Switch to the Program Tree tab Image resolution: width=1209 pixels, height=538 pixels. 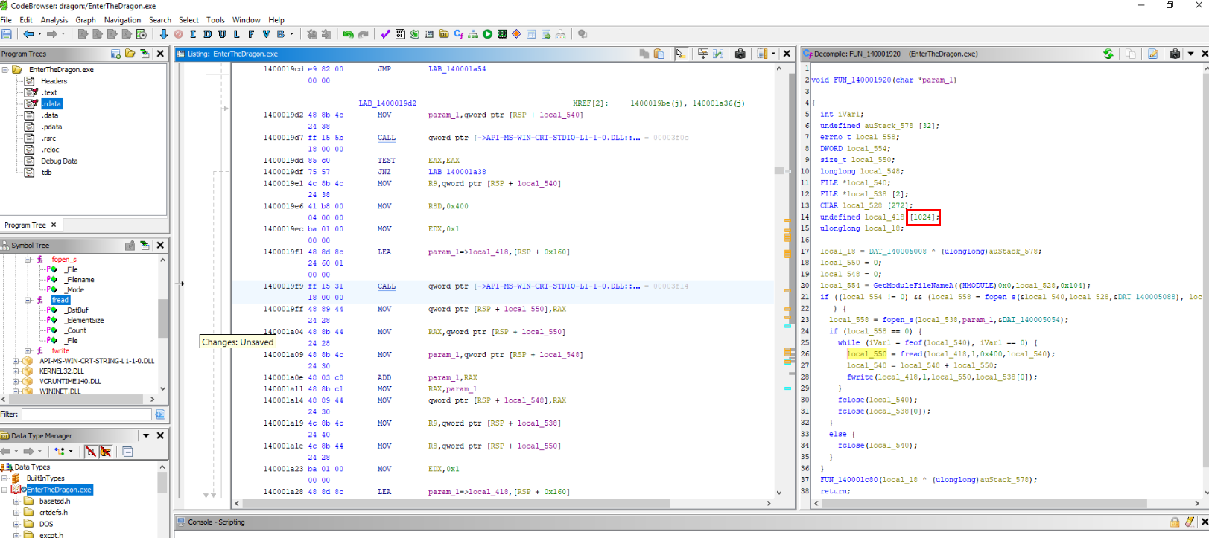[x=25, y=225]
